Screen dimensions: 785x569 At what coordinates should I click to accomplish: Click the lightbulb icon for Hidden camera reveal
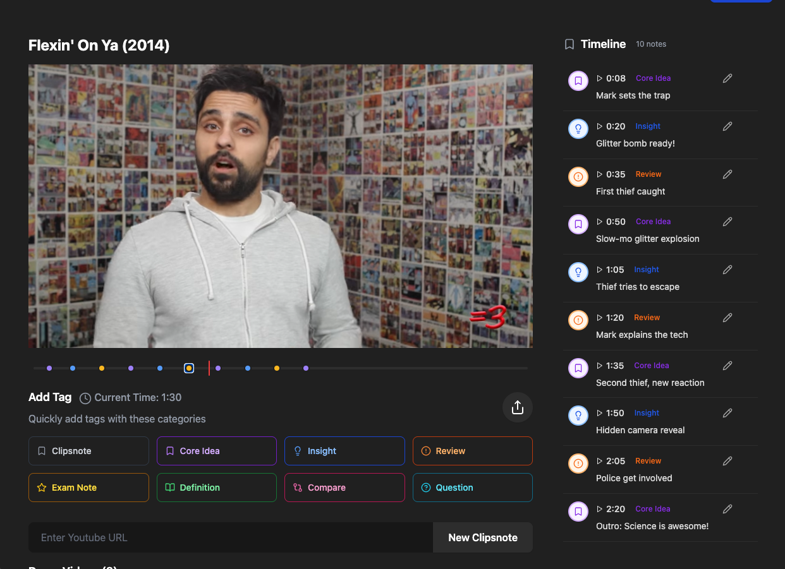point(578,416)
